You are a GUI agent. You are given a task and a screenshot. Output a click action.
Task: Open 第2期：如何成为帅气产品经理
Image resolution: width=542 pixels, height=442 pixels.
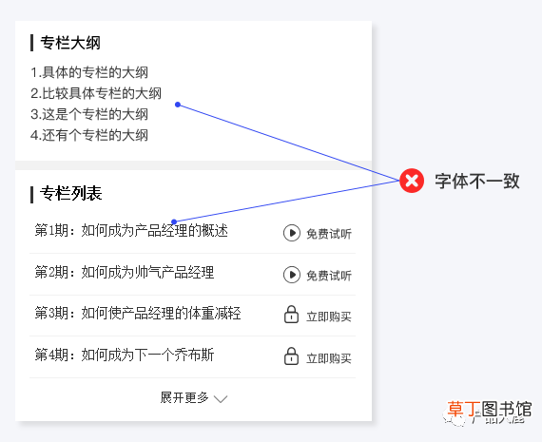tap(125, 272)
